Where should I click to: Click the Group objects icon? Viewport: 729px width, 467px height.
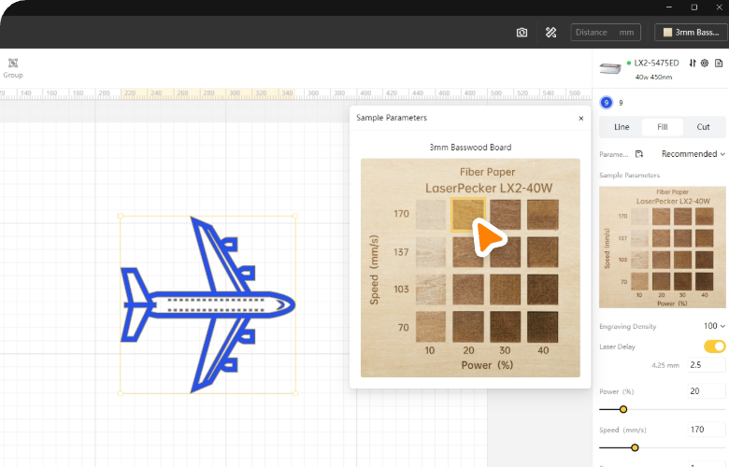(13, 64)
